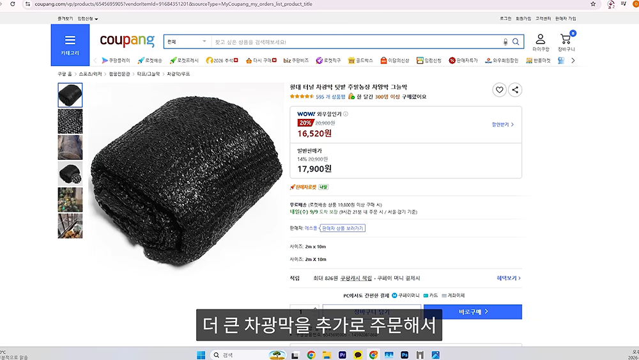Bookmark this page with star icon
The height and width of the screenshot is (360, 639).
pos(593,4)
